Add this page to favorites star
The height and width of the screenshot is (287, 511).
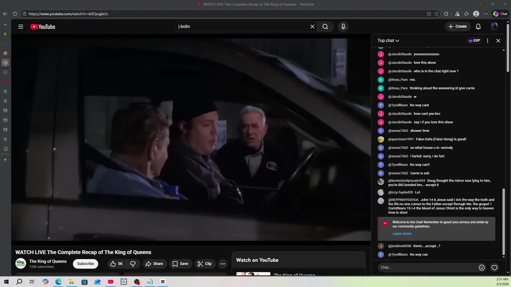437,14
